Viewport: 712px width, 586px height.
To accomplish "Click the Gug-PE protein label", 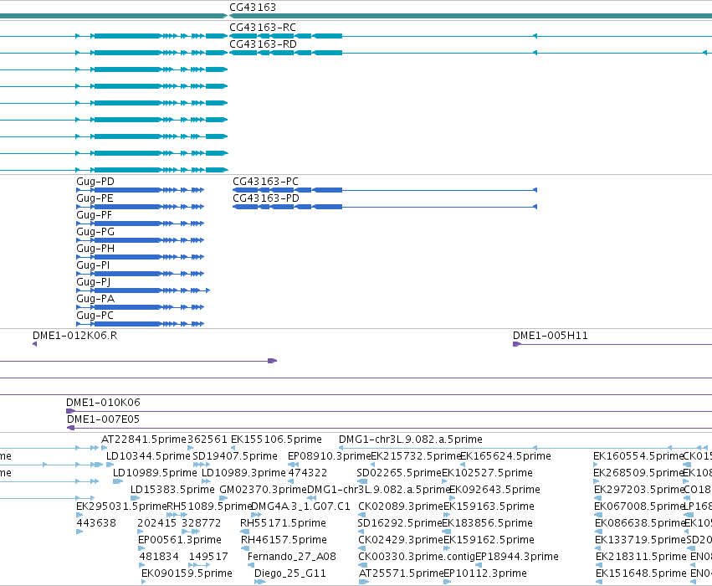I will click(x=95, y=198).
